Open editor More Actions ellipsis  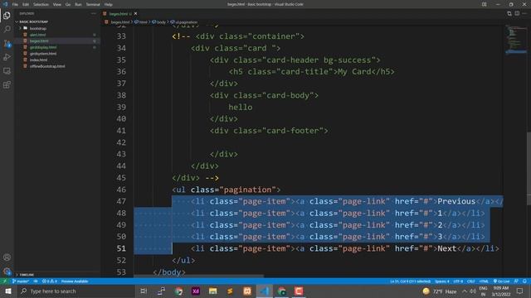pyautogui.click(x=524, y=13)
